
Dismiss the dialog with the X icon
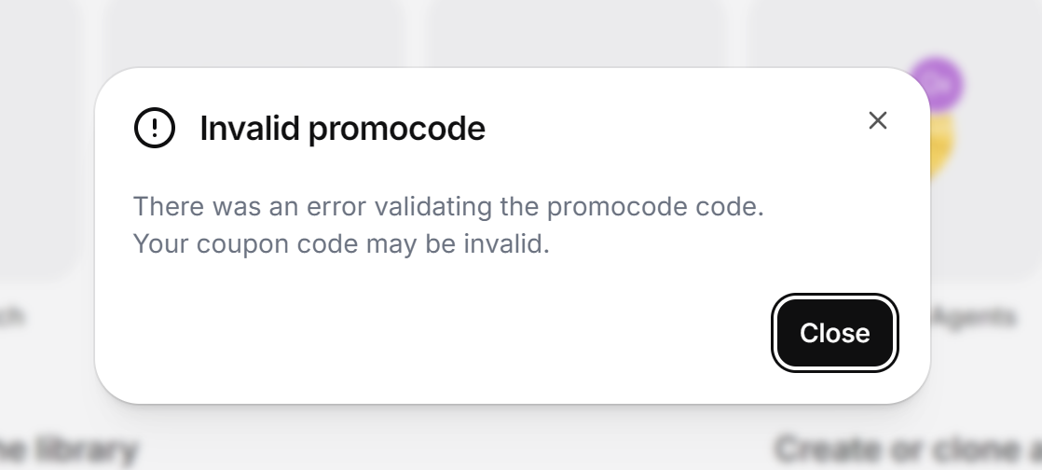click(x=878, y=120)
